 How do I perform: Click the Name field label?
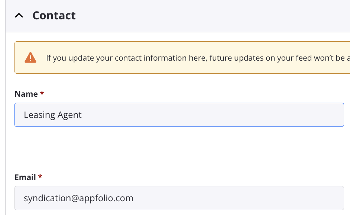pyautogui.click(x=26, y=94)
